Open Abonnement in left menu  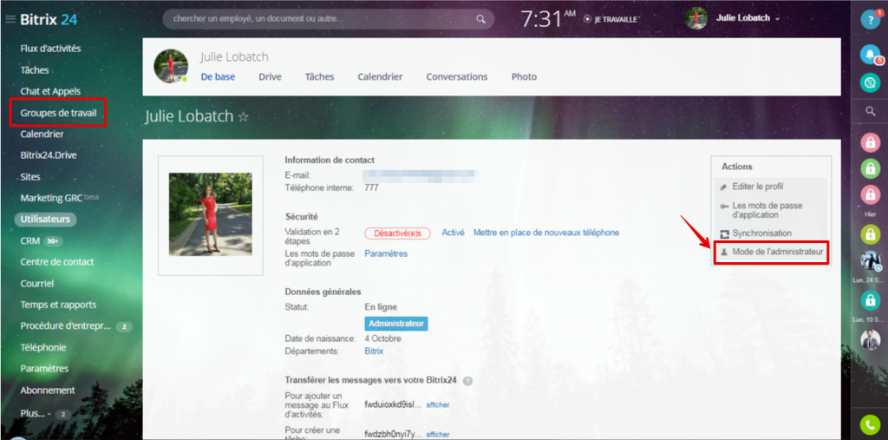48,391
